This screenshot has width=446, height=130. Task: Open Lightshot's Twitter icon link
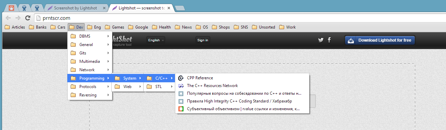pyautogui.click(x=321, y=40)
